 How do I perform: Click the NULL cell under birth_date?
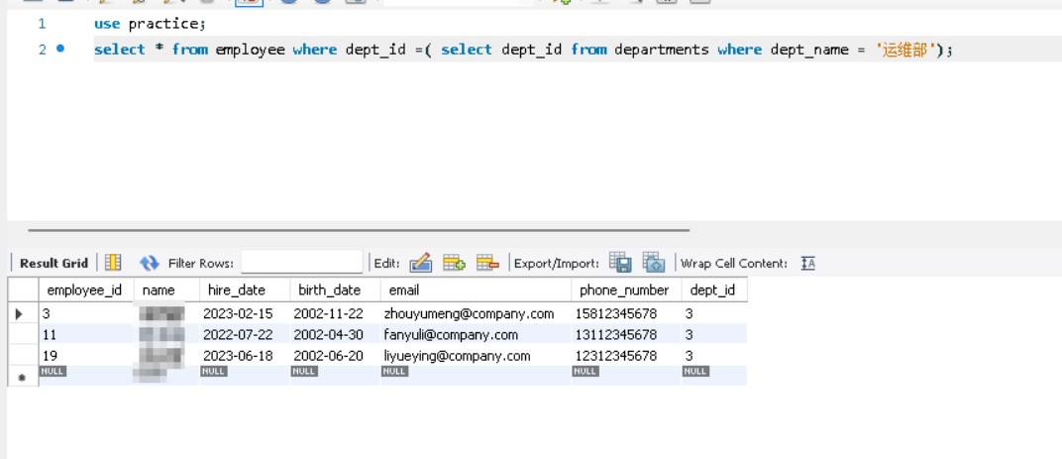[x=304, y=372]
